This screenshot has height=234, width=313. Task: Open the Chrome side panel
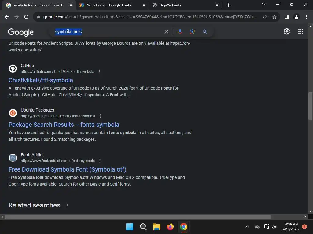(287, 17)
